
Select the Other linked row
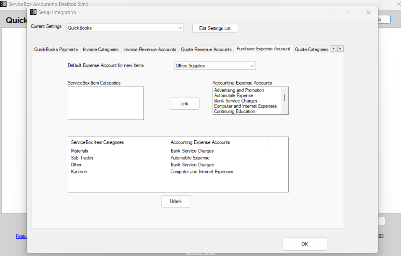[178, 164]
